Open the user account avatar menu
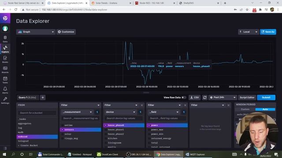The width and height of the screenshot is (282, 158). coord(5,29)
